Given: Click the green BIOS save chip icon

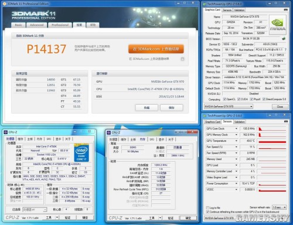Looking at the screenshot, I should tap(284, 39).
